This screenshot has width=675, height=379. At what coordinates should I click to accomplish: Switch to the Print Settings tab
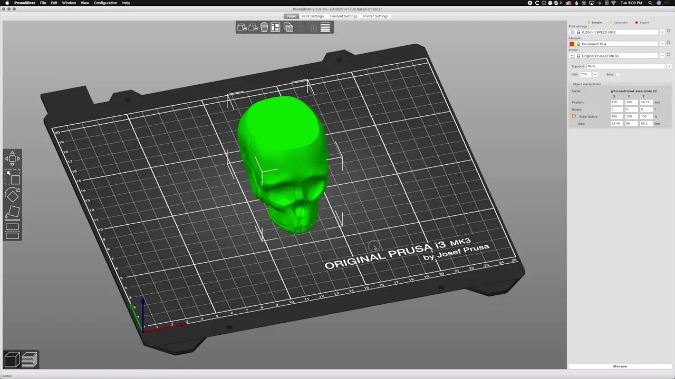click(x=313, y=16)
